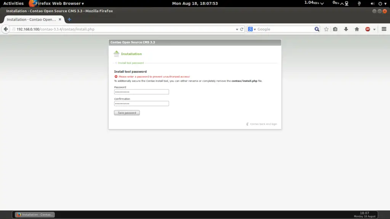
Task: Click the red unauthorized access warning text
Action: click(154, 77)
